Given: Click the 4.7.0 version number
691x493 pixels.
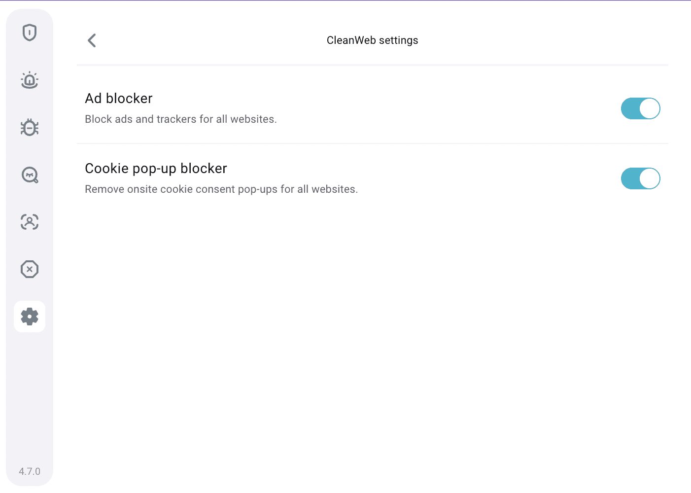Looking at the screenshot, I should tap(30, 471).
